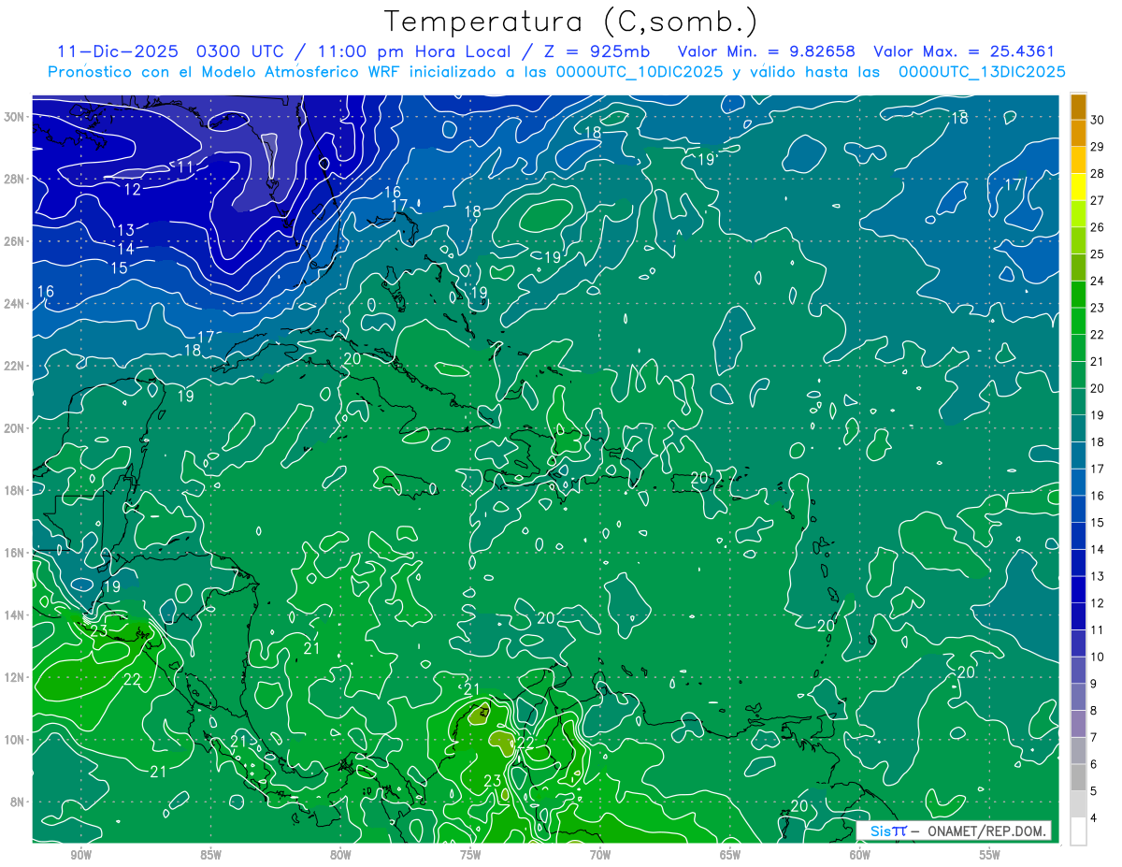Click the '28N' latitude axis label

coord(15,179)
